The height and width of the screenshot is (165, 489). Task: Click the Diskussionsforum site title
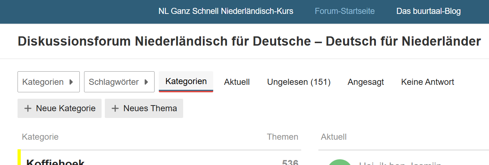tap(249, 41)
